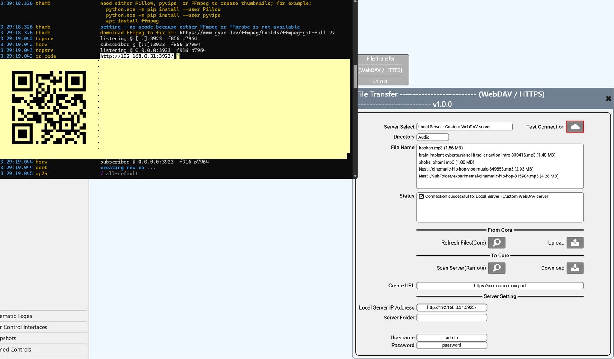The width and height of the screenshot is (614, 359).
Task: Click the Password field
Action: [x=452, y=346]
